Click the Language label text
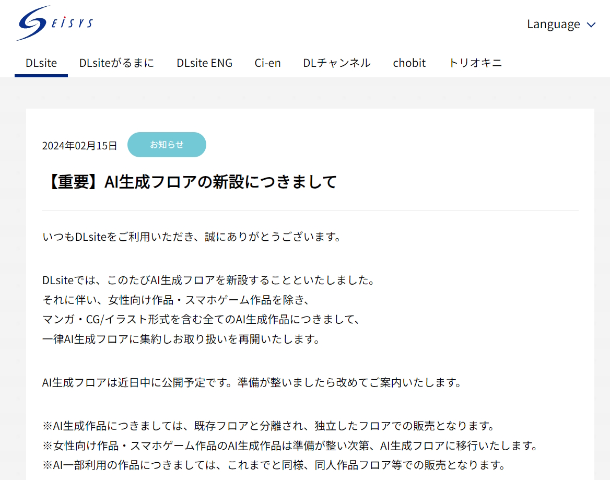This screenshot has height=480, width=610. click(554, 24)
